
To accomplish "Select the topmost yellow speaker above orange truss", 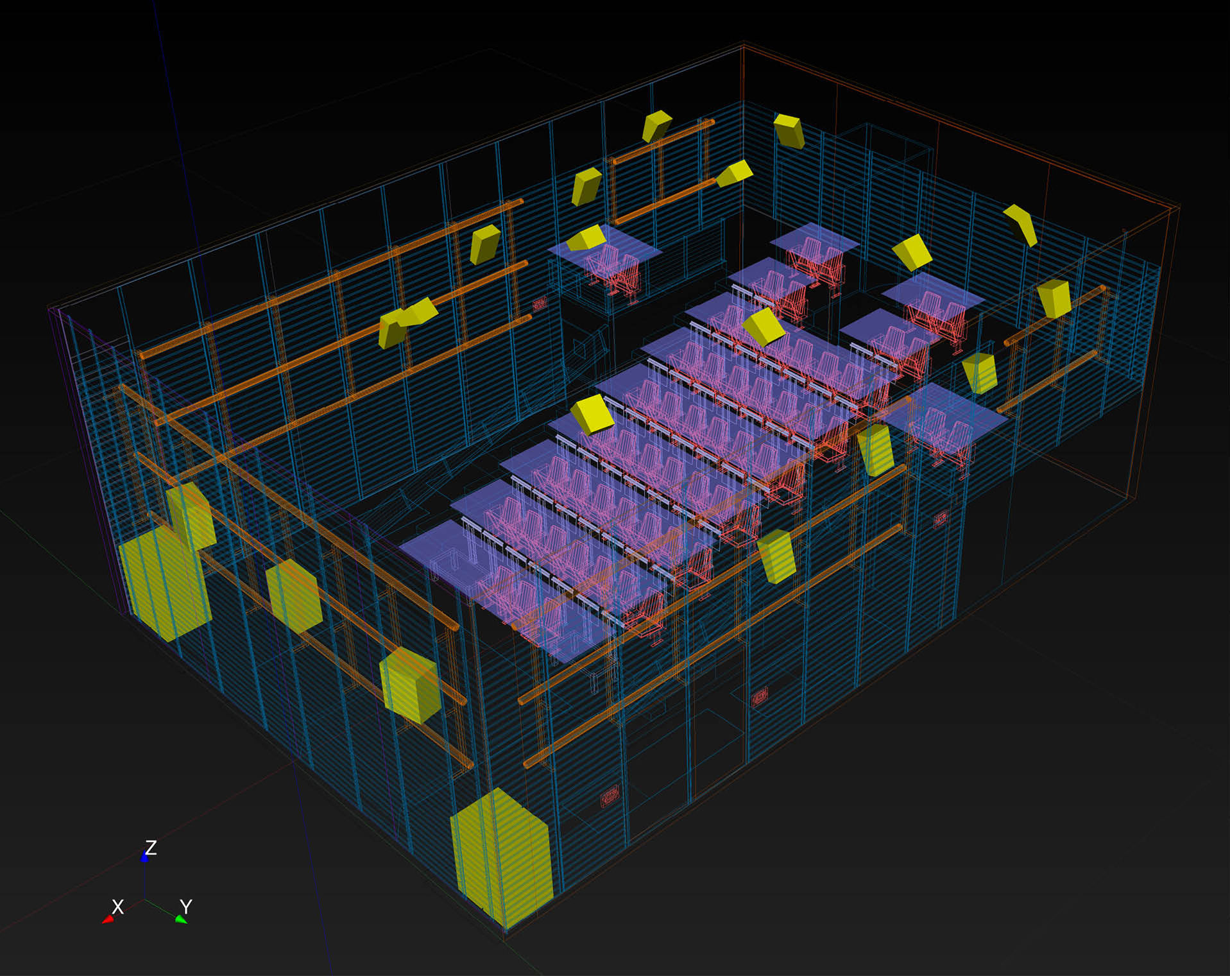I will [x=656, y=125].
